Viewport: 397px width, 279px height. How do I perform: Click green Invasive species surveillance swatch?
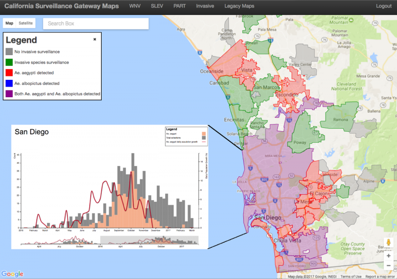click(x=9, y=62)
